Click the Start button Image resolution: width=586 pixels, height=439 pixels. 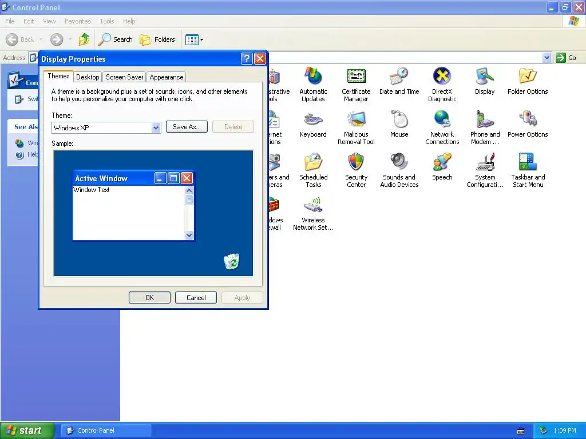pyautogui.click(x=26, y=430)
